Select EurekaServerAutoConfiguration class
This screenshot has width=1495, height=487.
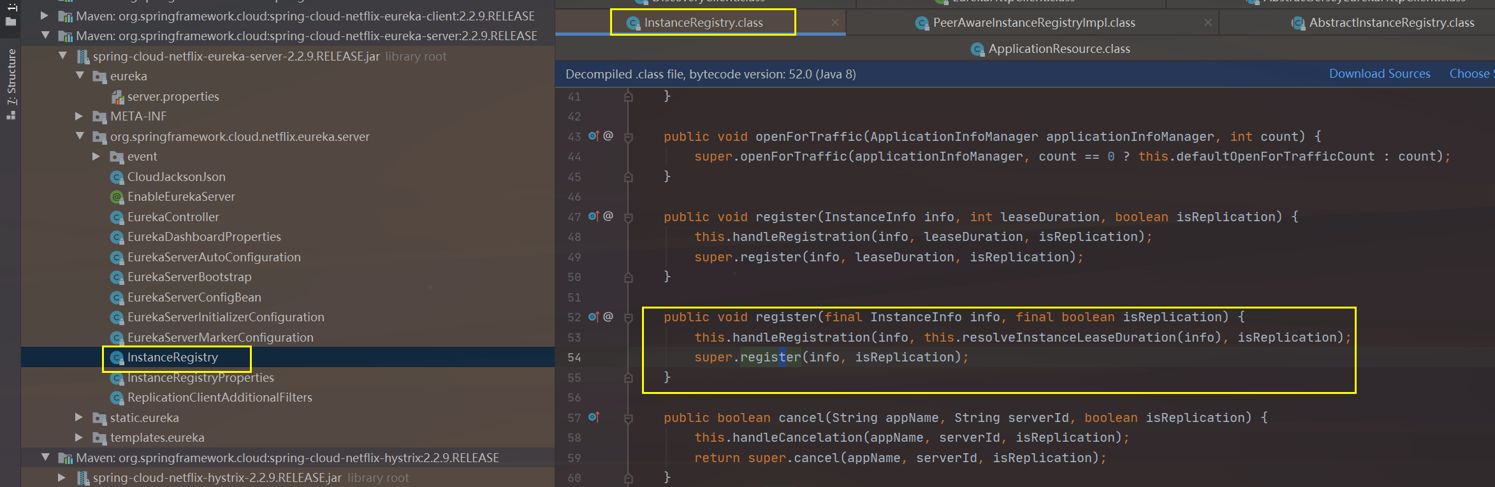coord(214,257)
